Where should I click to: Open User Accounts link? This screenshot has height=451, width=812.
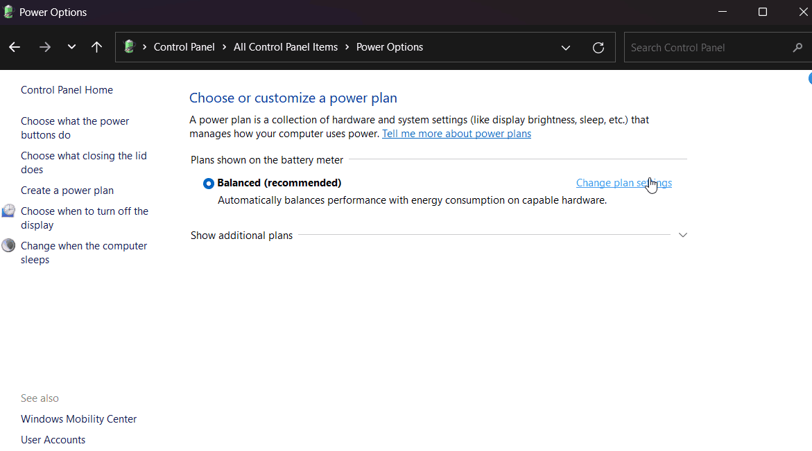coord(53,440)
